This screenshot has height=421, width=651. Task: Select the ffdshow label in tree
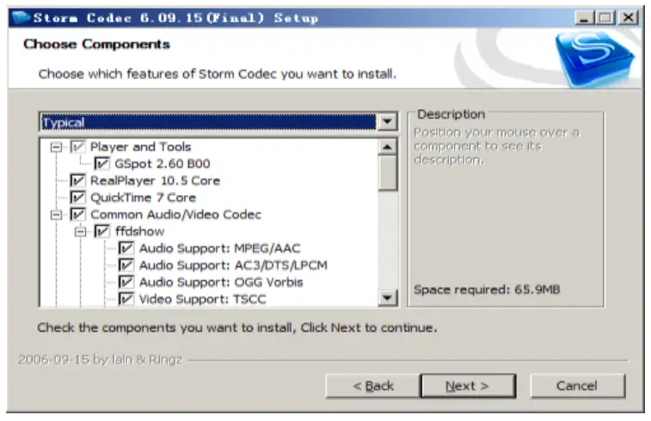(140, 231)
